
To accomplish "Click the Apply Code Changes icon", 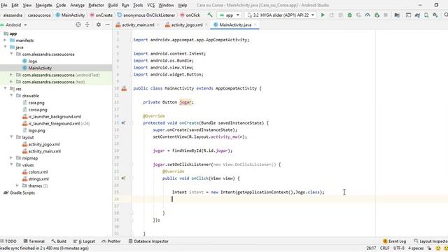I will pos(341,15).
